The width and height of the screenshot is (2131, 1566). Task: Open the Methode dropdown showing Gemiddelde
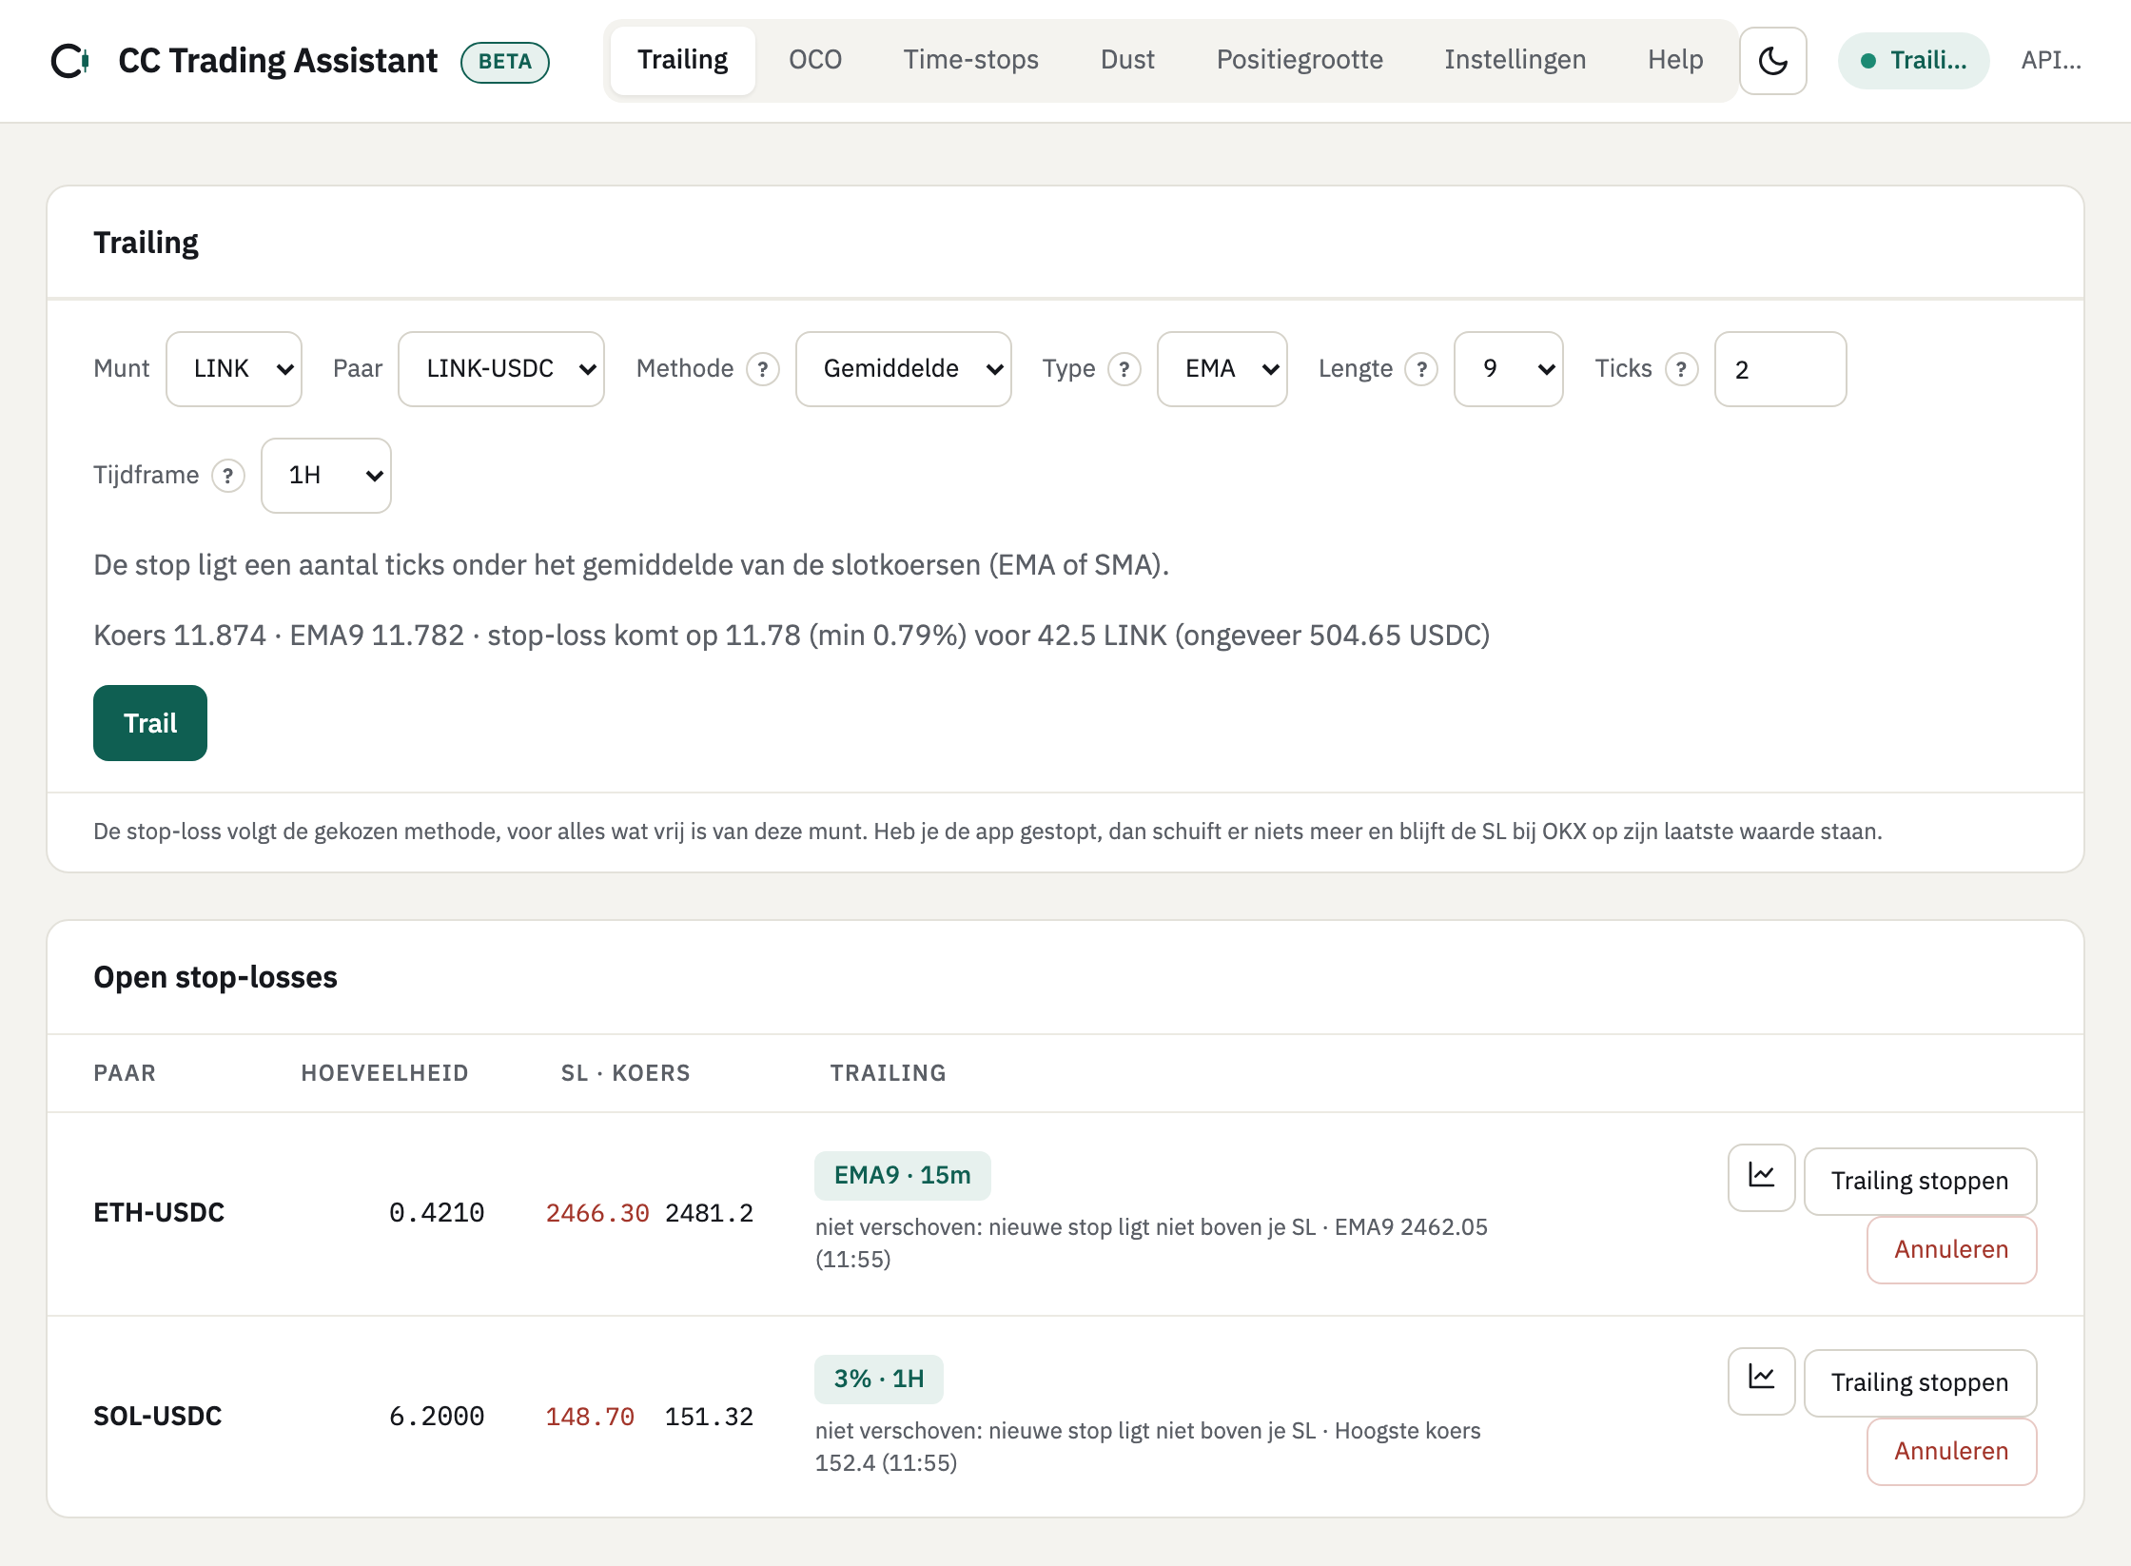point(904,369)
